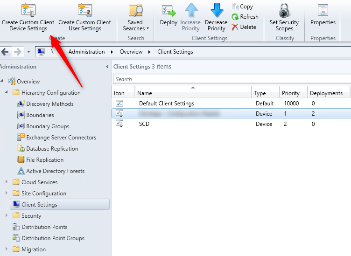Delete the selected client settings
Viewport: 351px width, 256px height.
[244, 27]
